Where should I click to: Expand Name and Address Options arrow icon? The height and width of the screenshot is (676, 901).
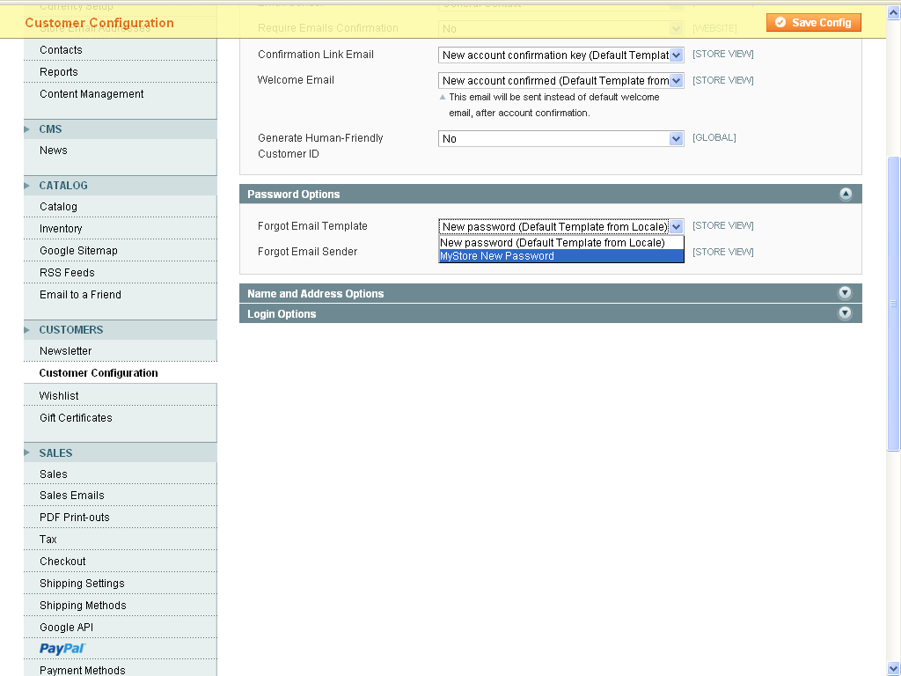tap(845, 293)
